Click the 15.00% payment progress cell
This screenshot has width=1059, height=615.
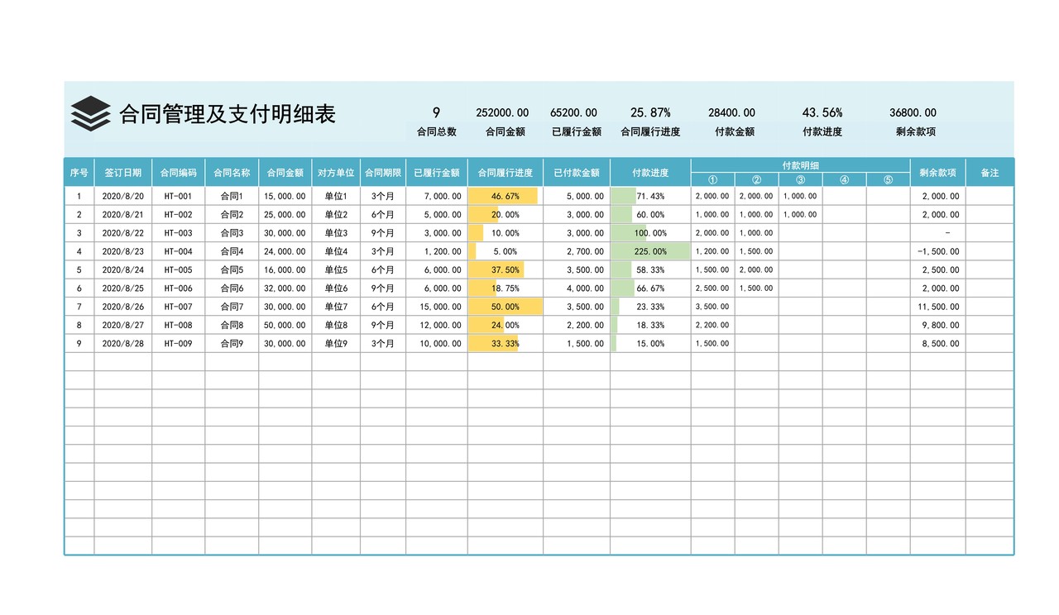point(650,344)
